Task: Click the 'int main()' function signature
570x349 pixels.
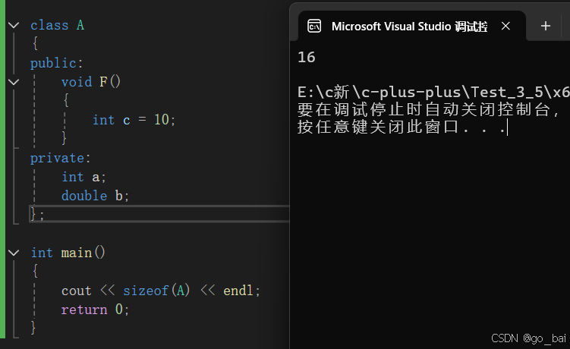Action: 68,253
